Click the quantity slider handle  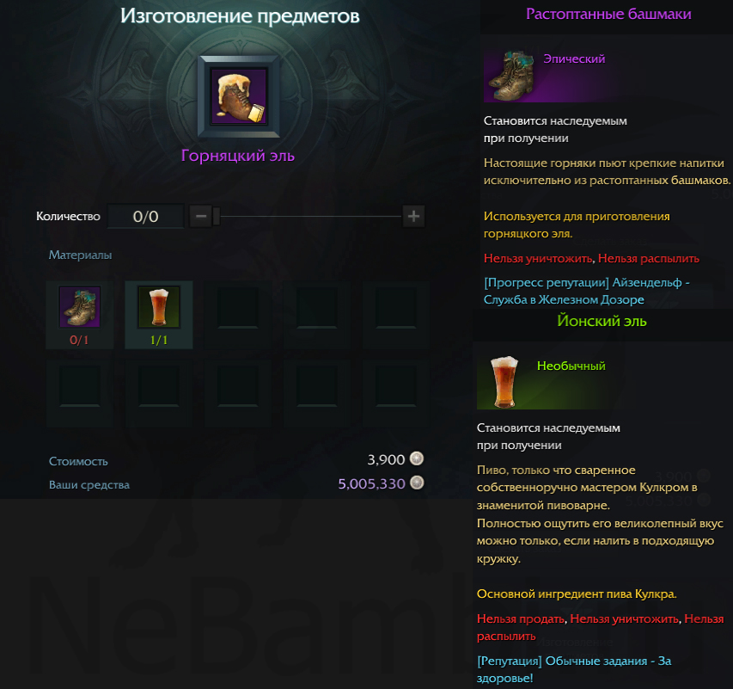[217, 216]
